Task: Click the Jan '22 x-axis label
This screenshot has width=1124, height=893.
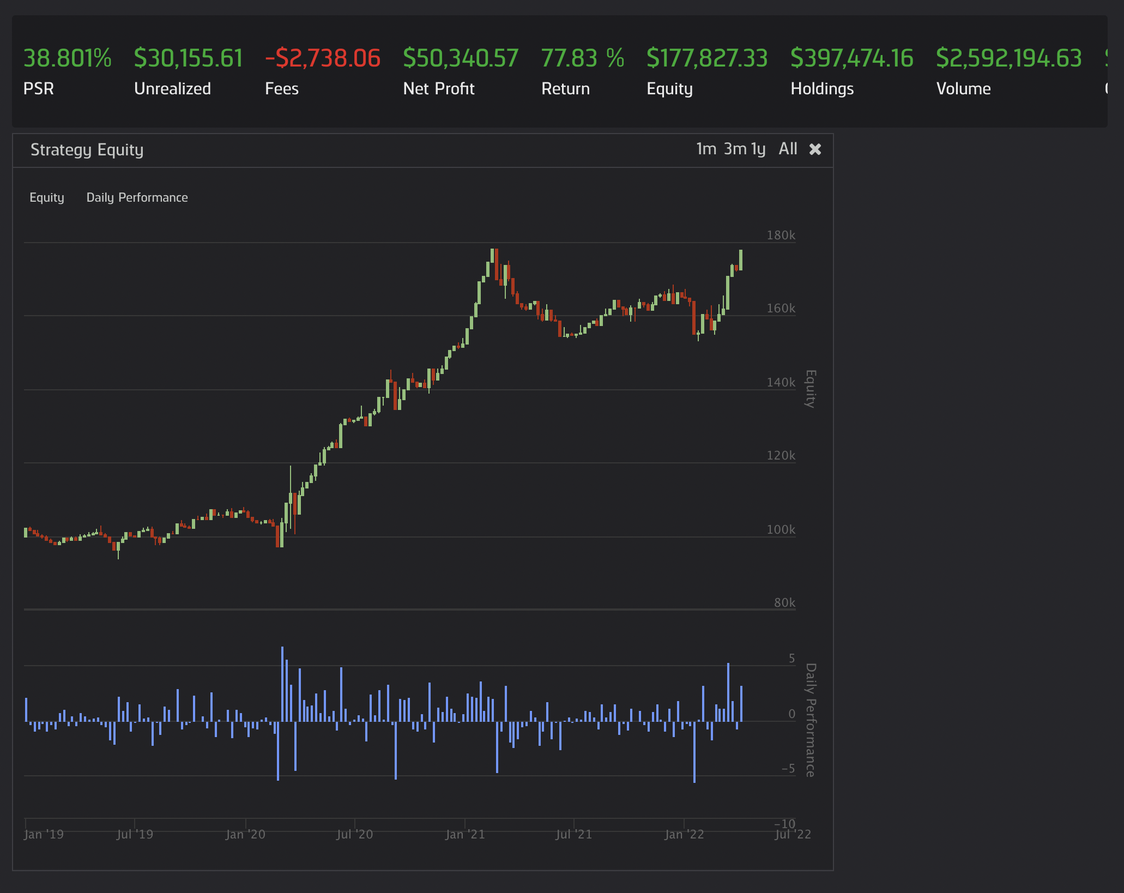Action: [684, 834]
